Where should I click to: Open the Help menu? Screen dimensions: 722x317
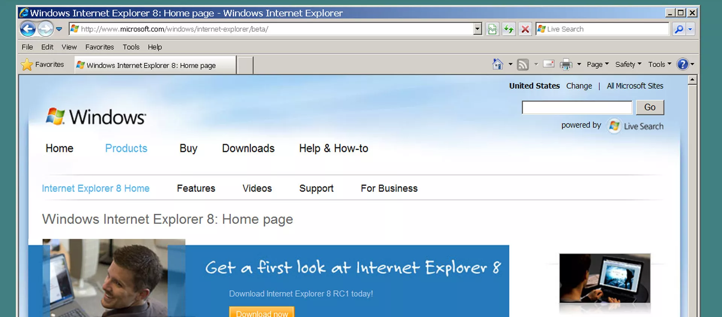155,47
